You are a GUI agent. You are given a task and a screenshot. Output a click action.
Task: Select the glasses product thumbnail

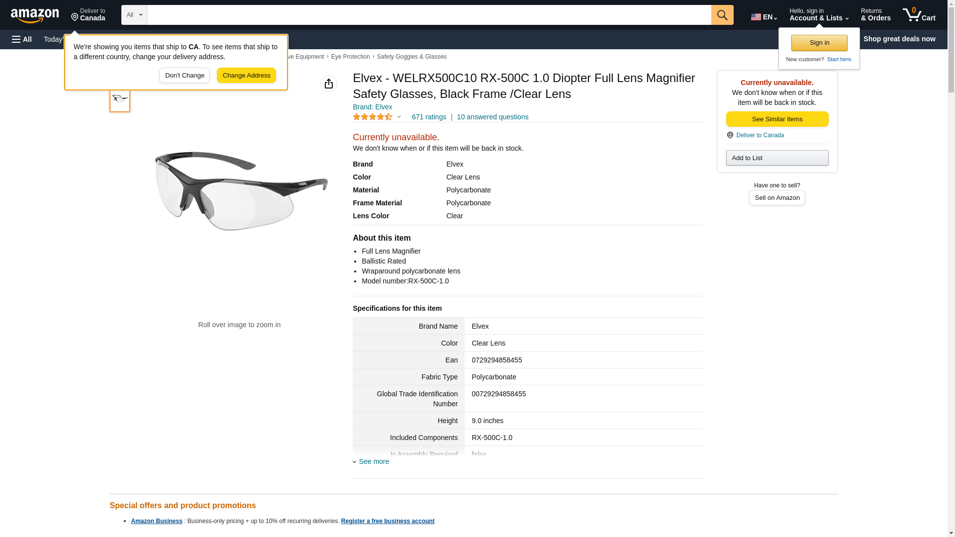(x=120, y=99)
